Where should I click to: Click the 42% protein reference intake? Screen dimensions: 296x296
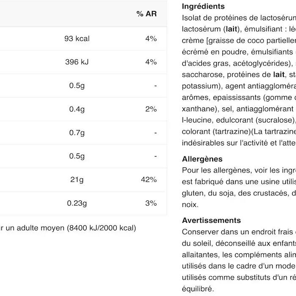click(149, 180)
